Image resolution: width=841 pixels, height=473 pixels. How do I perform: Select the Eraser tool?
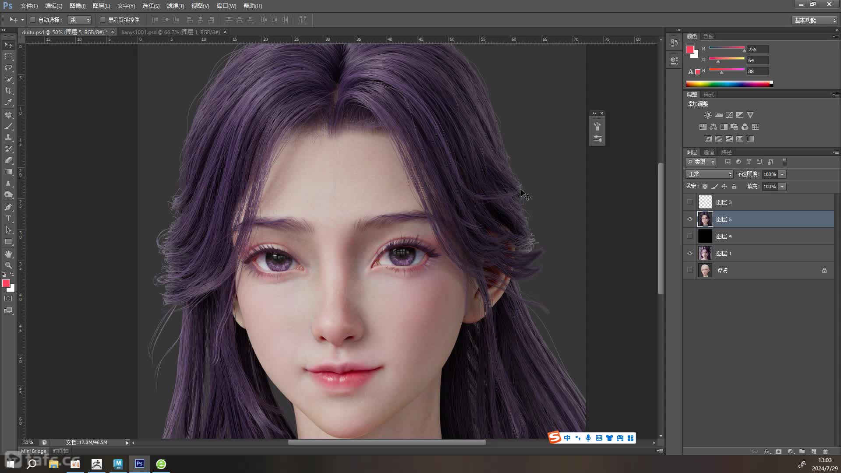8,160
